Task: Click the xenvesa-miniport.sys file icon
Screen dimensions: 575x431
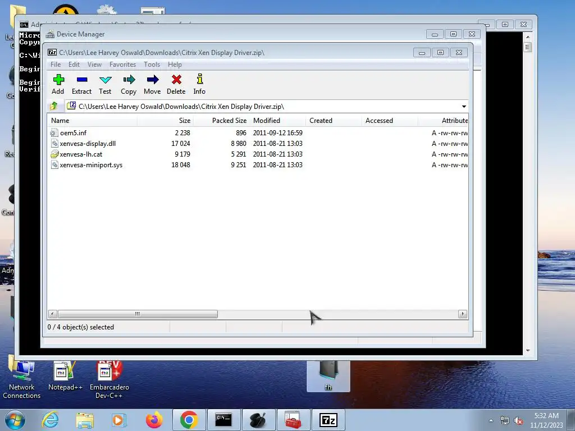Action: 54,164
